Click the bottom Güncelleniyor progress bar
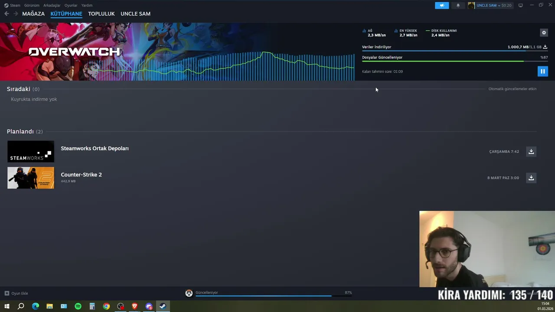Viewport: 555px width, 312px height. coord(274,296)
